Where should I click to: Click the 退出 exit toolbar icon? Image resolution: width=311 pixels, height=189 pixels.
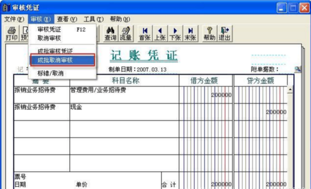225,34
